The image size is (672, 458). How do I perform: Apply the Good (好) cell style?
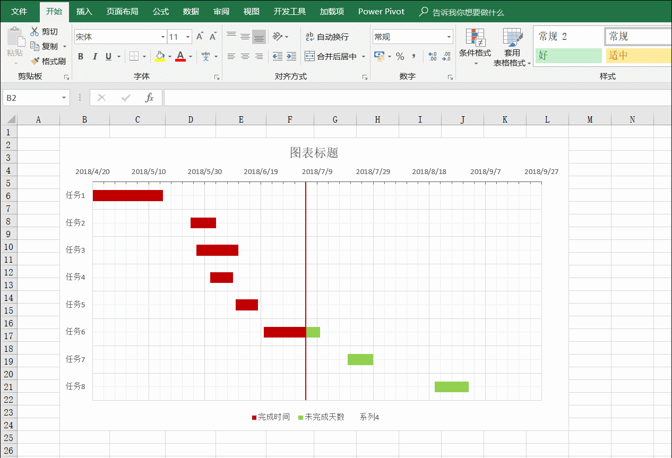point(568,55)
